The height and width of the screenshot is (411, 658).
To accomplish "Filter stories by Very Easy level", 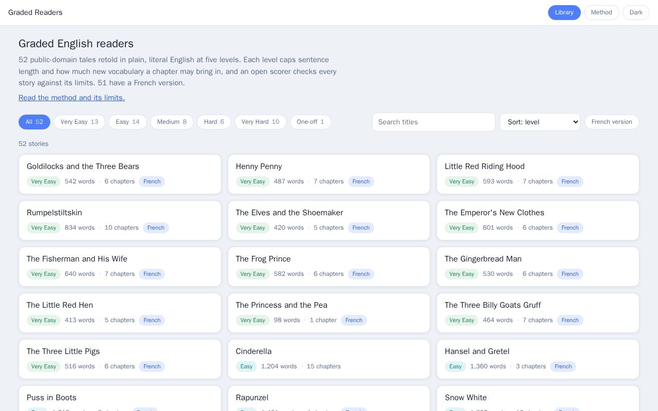I will click(79, 122).
